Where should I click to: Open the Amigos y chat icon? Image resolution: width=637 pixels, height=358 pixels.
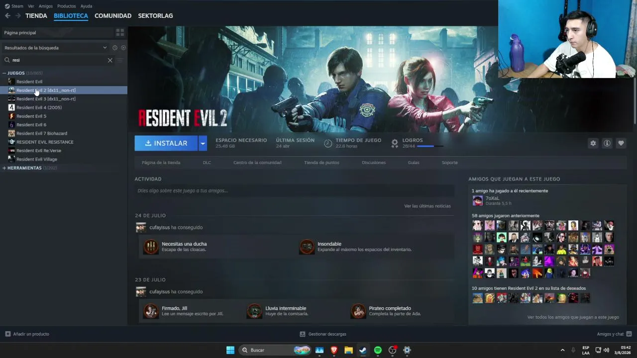click(629, 334)
